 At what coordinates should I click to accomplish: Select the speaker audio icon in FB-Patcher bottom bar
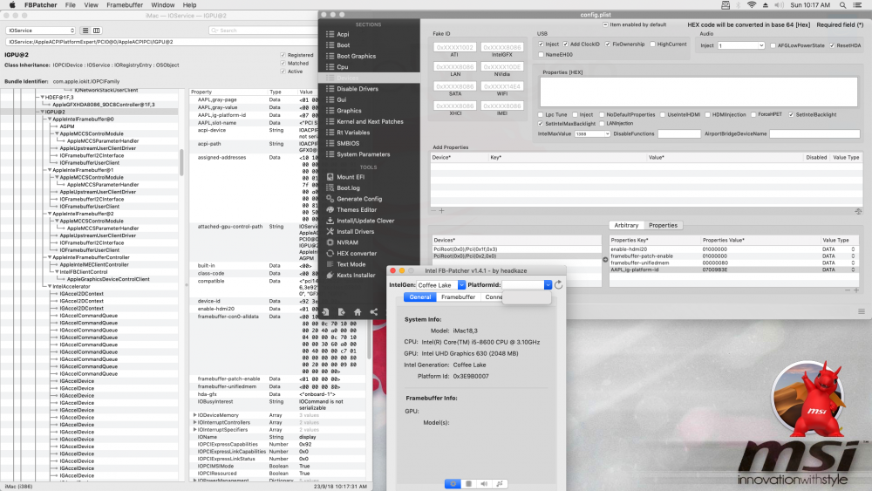tap(484, 484)
